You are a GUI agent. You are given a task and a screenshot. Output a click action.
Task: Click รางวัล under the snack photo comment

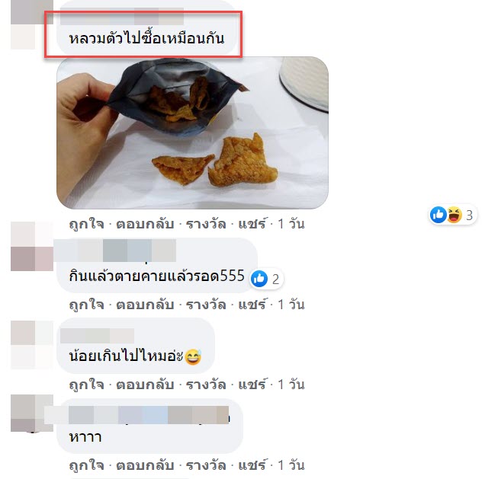click(x=206, y=224)
